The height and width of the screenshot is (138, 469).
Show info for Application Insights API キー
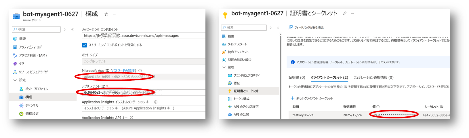point(131,118)
